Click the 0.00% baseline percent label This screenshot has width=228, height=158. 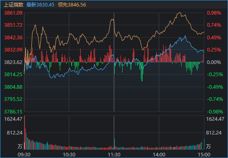(x=214, y=62)
